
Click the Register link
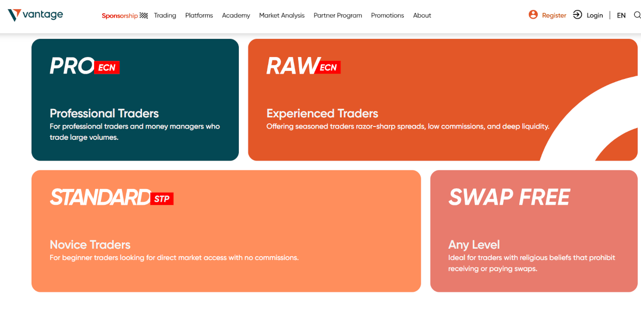tap(554, 15)
